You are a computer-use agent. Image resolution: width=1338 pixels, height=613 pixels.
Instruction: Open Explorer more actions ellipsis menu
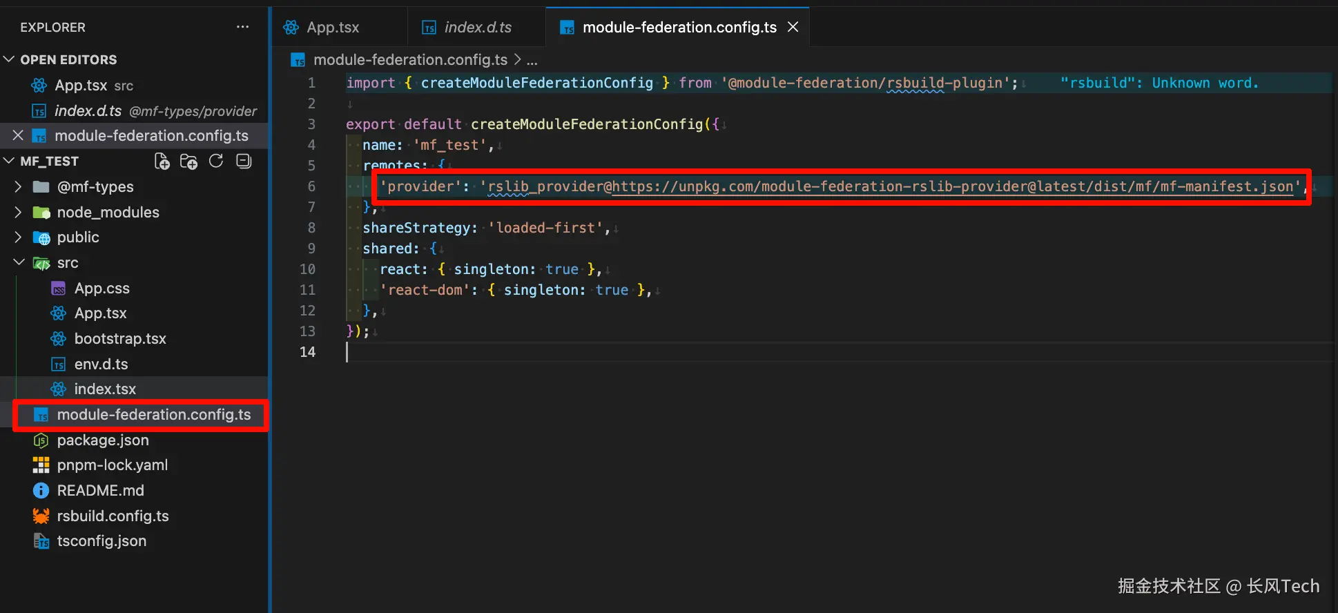tap(242, 27)
